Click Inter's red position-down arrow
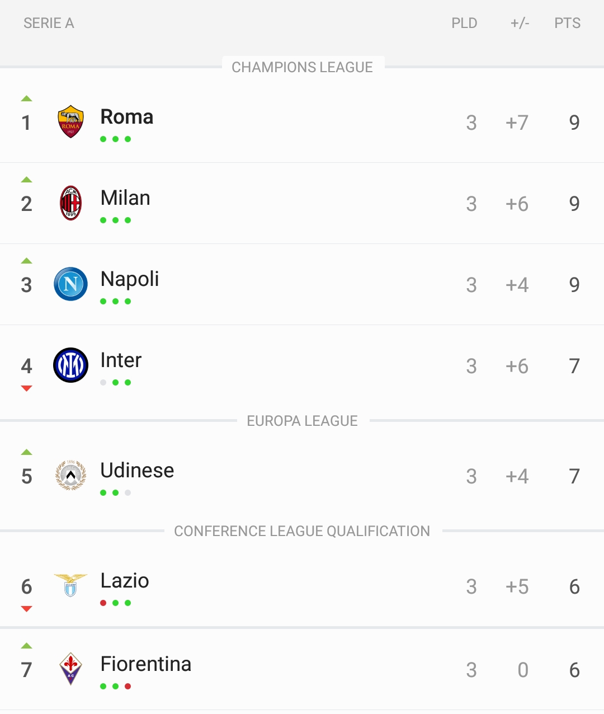 26,388
